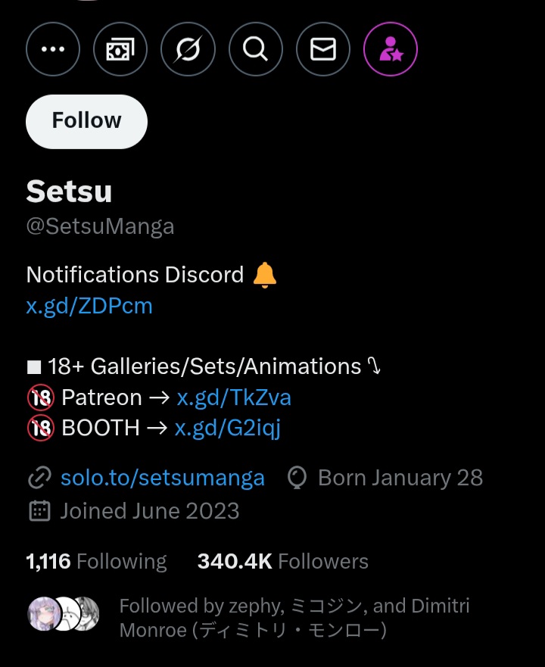The height and width of the screenshot is (667, 545).
Task: Click the @SetsuManga handle
Action: [101, 226]
